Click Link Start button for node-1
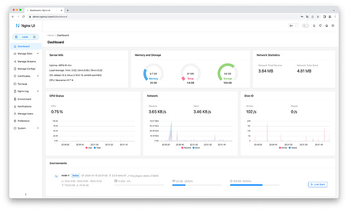The image size is (348, 210). 318,184
